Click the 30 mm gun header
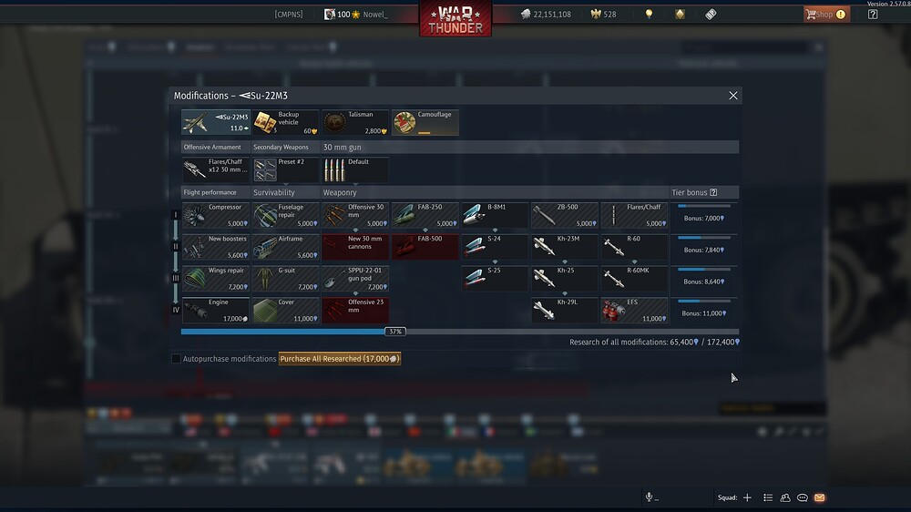Viewport: 911px width, 512px height. (x=343, y=147)
